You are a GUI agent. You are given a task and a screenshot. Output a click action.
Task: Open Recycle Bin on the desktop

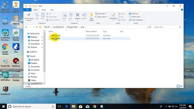[5, 63]
